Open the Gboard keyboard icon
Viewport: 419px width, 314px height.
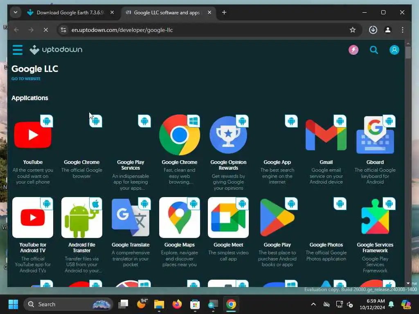[x=375, y=135]
